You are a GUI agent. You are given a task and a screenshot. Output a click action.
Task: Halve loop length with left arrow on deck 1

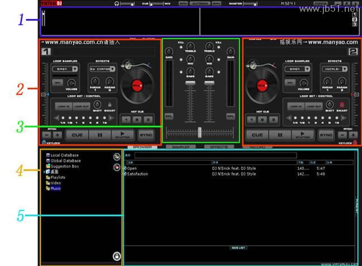click(x=57, y=118)
